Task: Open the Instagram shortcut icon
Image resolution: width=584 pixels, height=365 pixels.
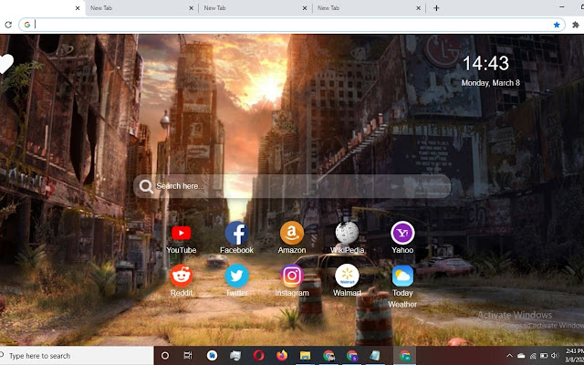Action: pyautogui.click(x=292, y=276)
